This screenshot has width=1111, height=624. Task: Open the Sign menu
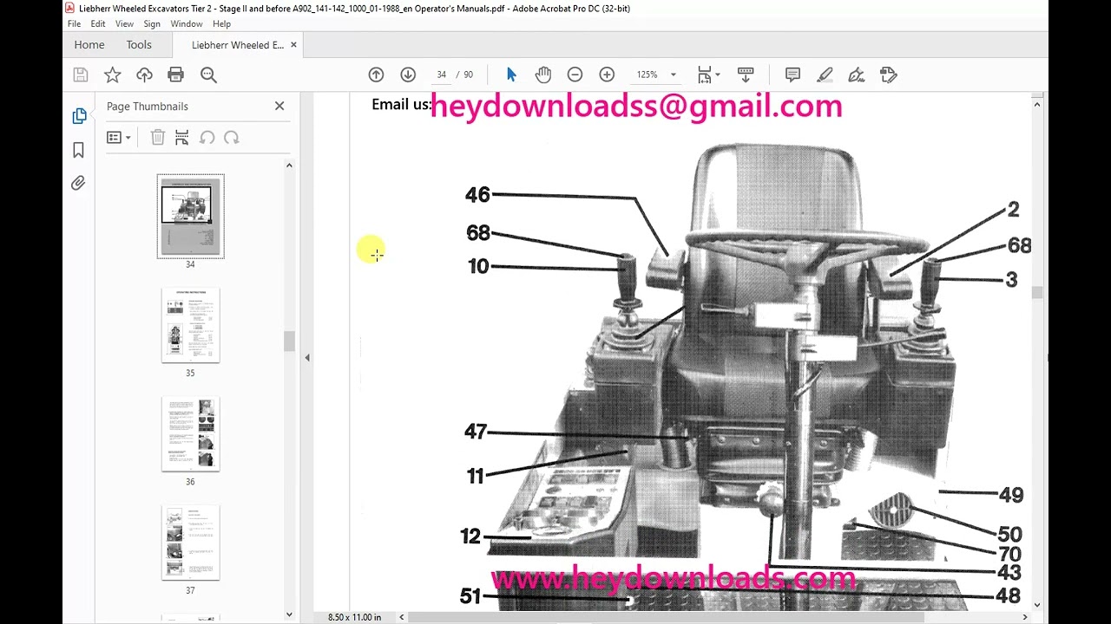coord(152,24)
